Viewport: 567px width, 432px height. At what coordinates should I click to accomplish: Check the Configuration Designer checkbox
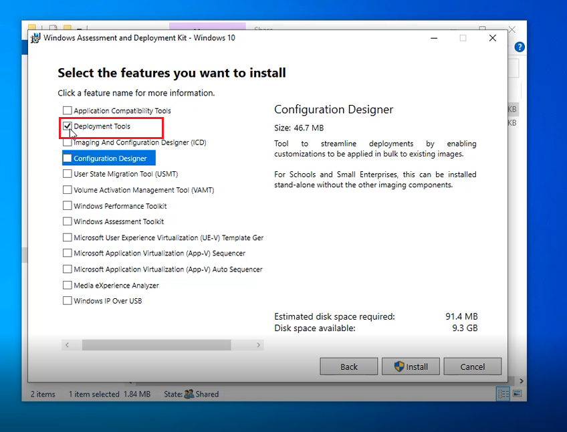coord(68,158)
